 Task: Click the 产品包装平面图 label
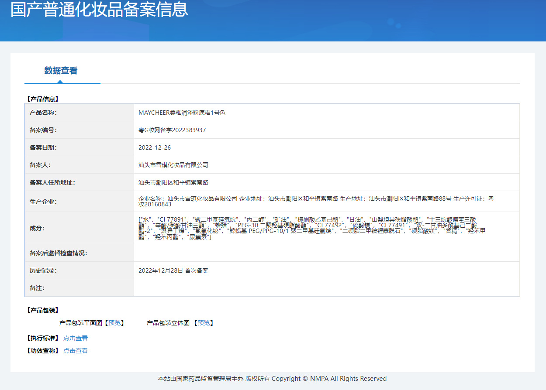(x=81, y=323)
